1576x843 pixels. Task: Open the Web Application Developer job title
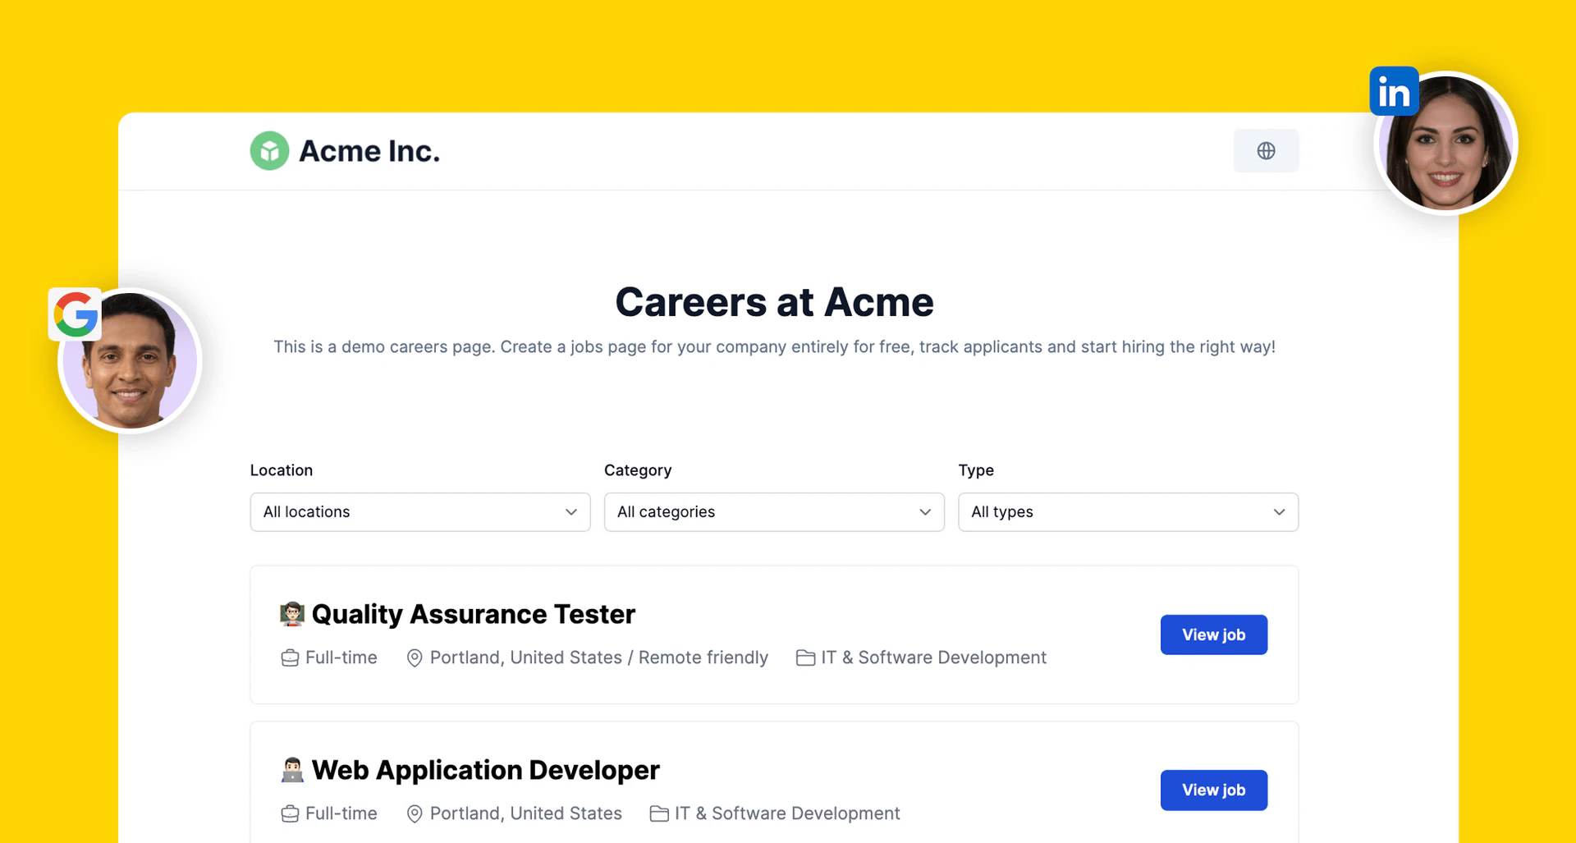485,770
